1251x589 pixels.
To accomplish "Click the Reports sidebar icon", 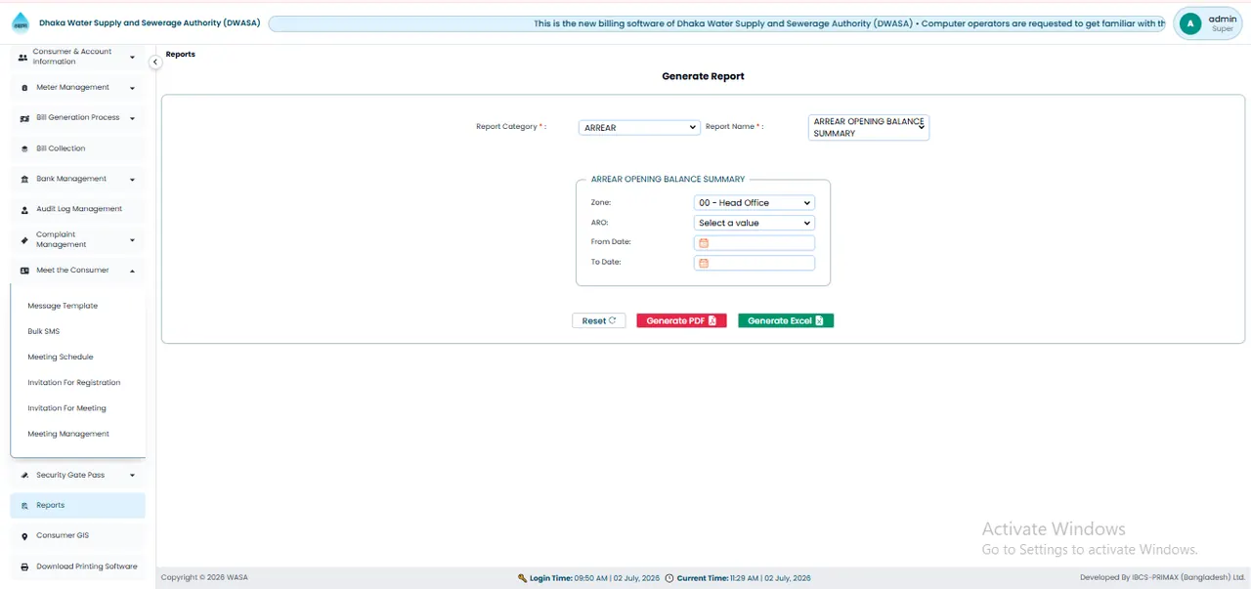I will pyautogui.click(x=24, y=506).
